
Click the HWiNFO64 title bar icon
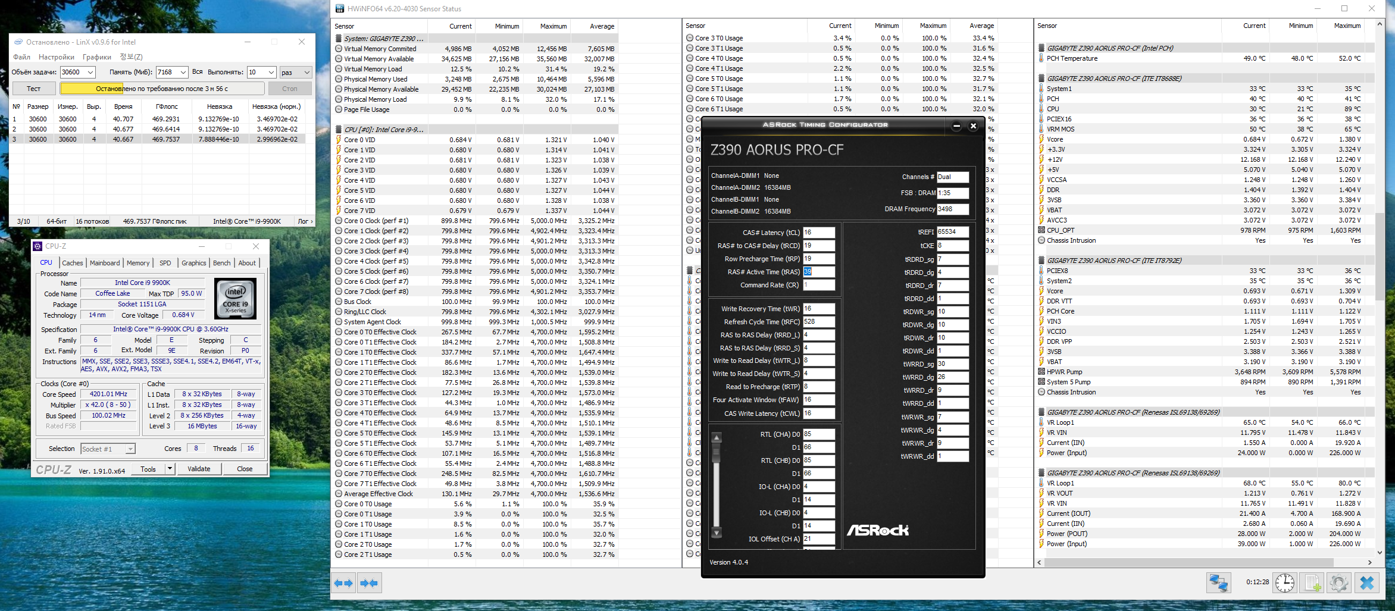339,8
